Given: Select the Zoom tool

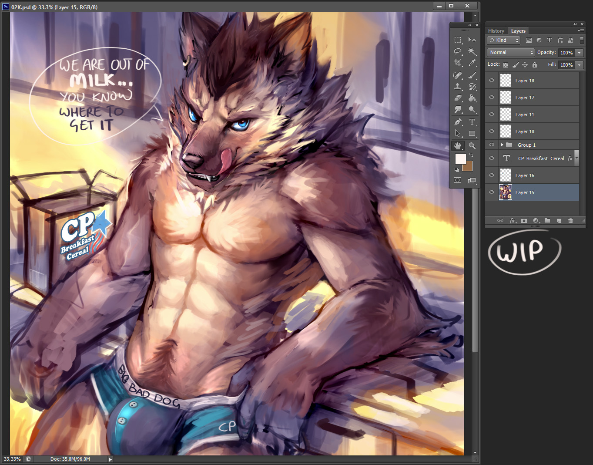Looking at the screenshot, I should coord(472,146).
